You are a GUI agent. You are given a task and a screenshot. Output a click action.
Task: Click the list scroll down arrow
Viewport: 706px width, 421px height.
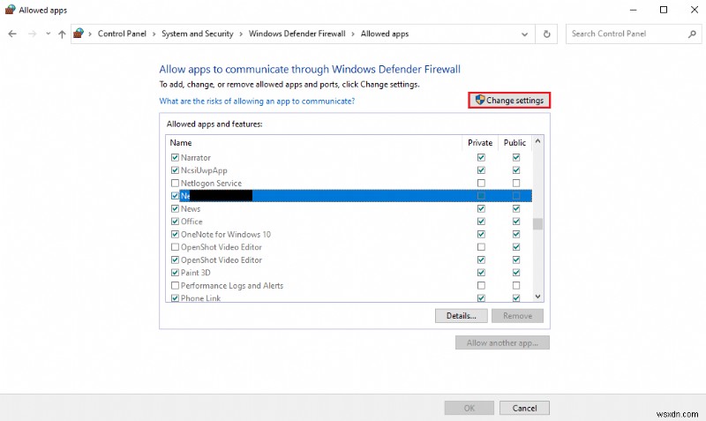pos(537,297)
